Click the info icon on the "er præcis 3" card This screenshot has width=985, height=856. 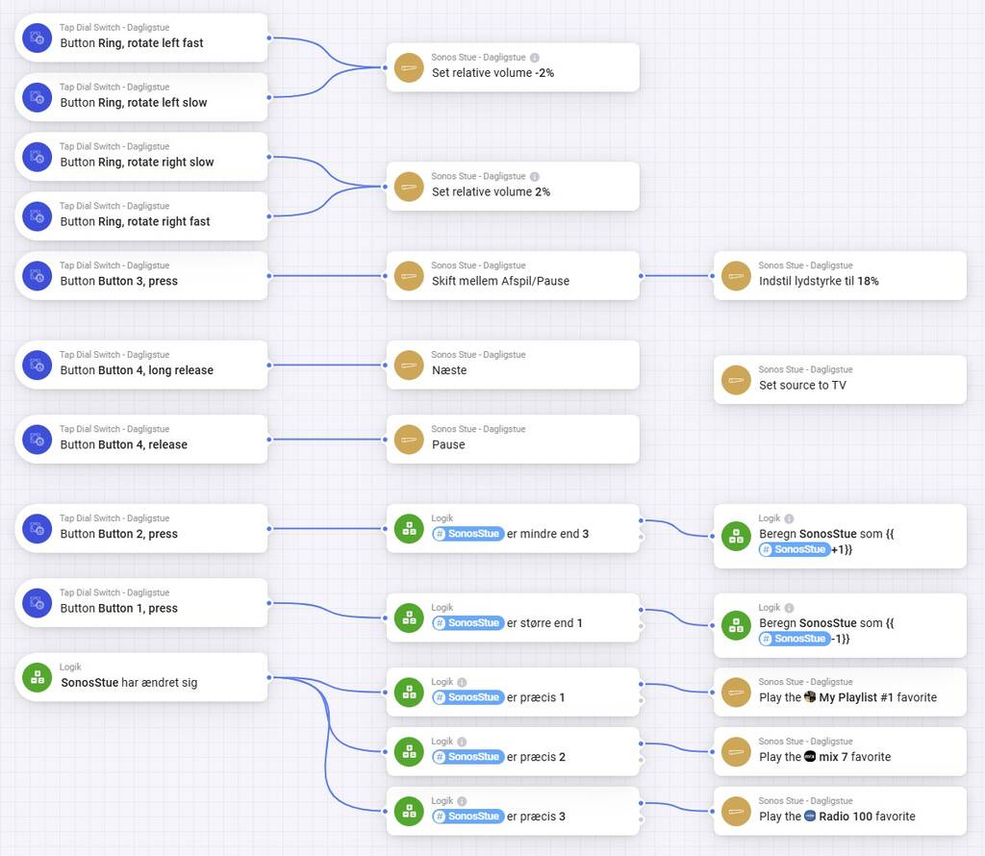[x=462, y=801]
